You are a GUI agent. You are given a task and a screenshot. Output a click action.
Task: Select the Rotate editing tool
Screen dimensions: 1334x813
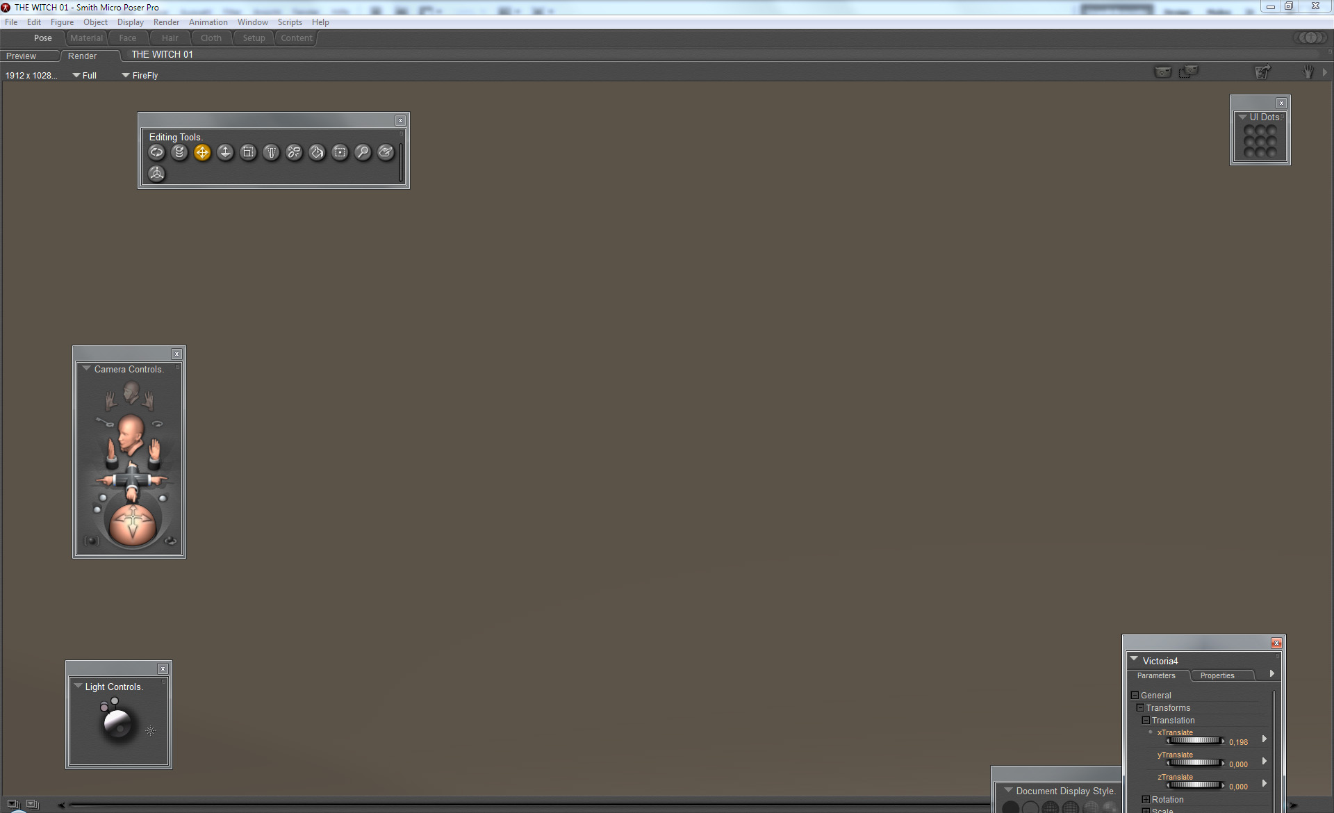pos(156,152)
